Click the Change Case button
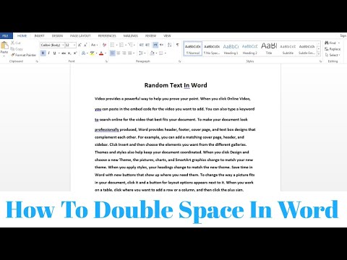Image resolution: width=347 pixels, height=260 pixels. coord(94,45)
